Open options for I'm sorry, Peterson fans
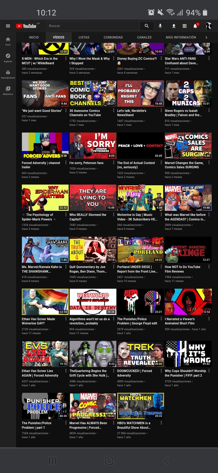218x473 pixels. tap(114, 163)
